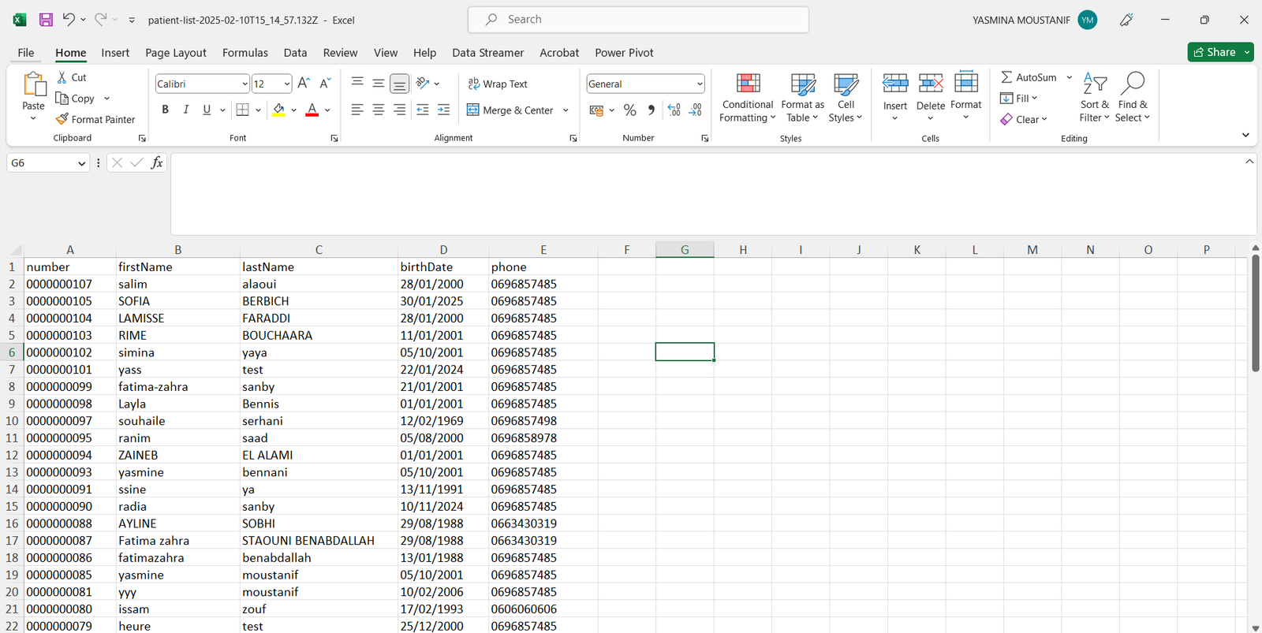The image size is (1262, 633).
Task: Click the Borders icon in Font group
Action: [x=243, y=110]
